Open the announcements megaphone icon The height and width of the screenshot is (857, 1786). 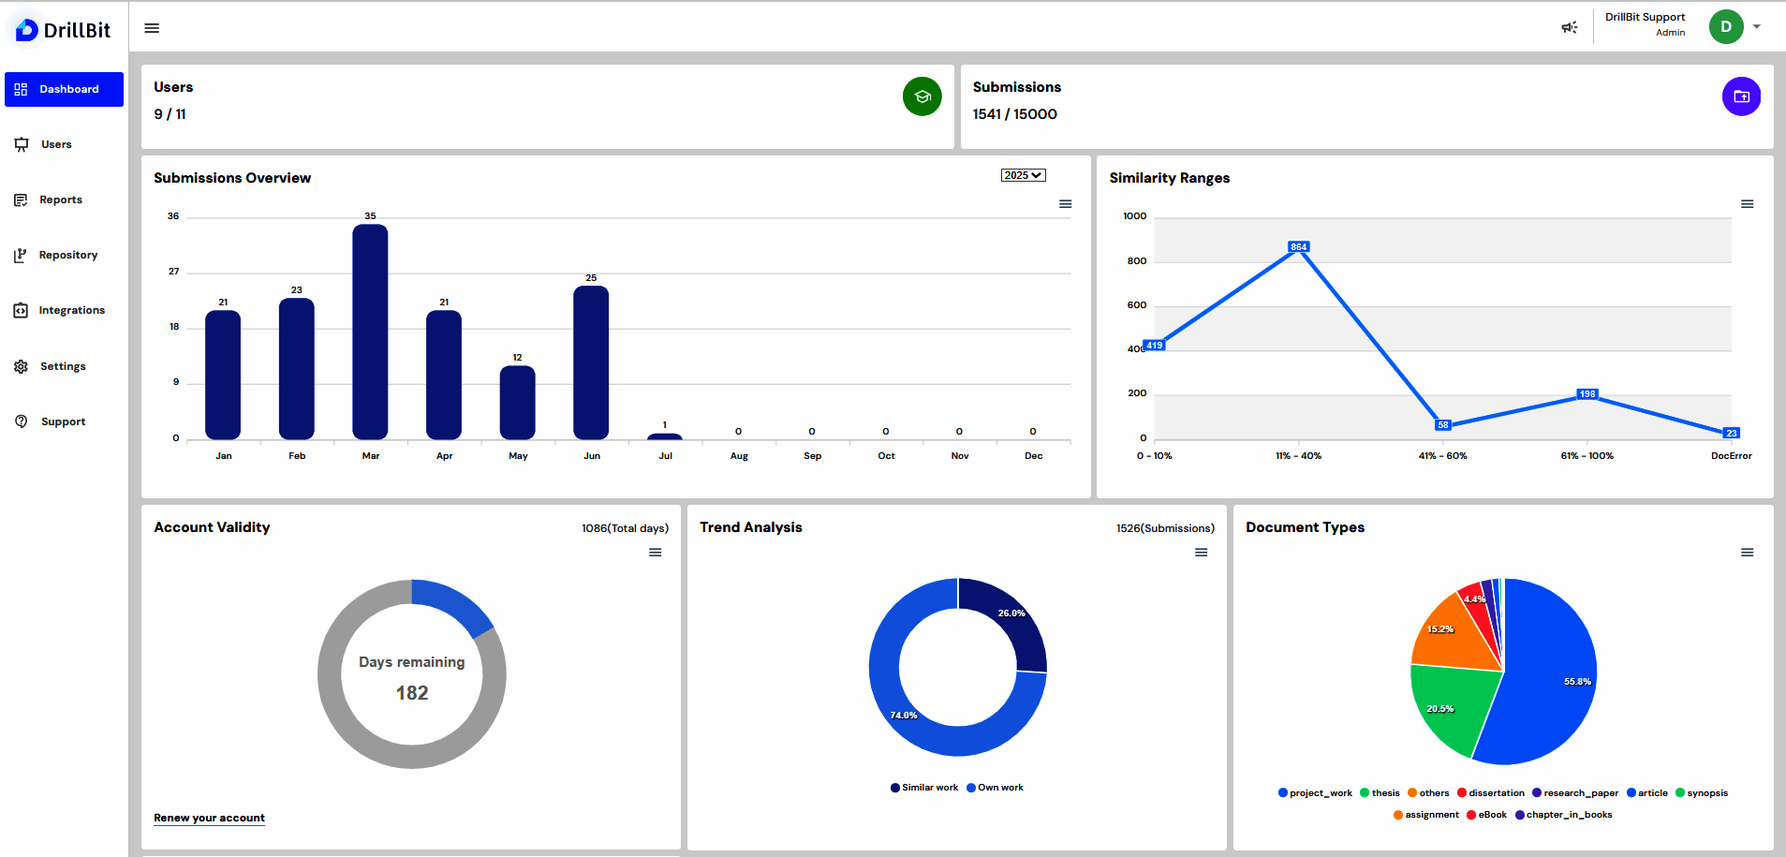(x=1570, y=27)
